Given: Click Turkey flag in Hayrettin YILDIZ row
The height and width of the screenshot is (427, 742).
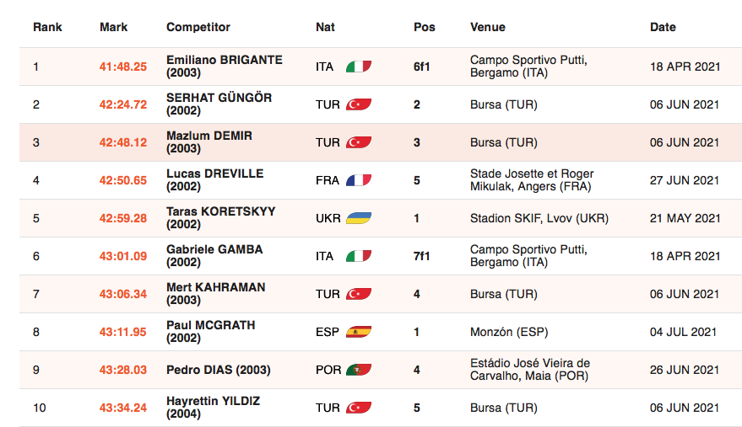Looking at the screenshot, I should coord(359,407).
